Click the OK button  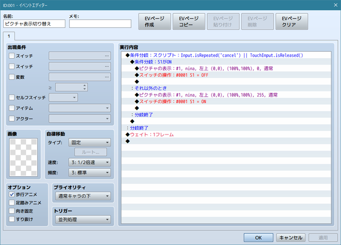tap(258, 238)
